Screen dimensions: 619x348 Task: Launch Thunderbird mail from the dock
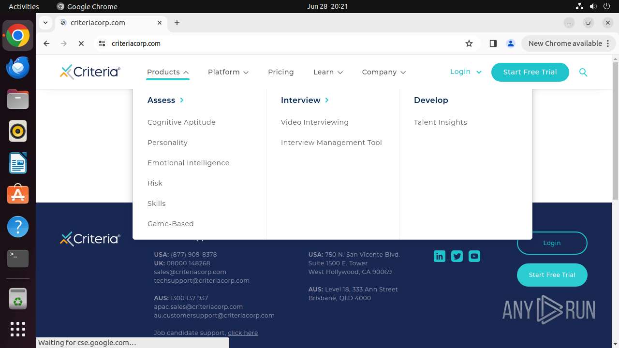point(18,67)
